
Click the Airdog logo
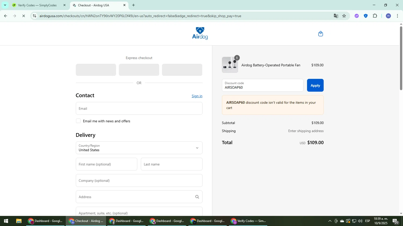(x=200, y=33)
